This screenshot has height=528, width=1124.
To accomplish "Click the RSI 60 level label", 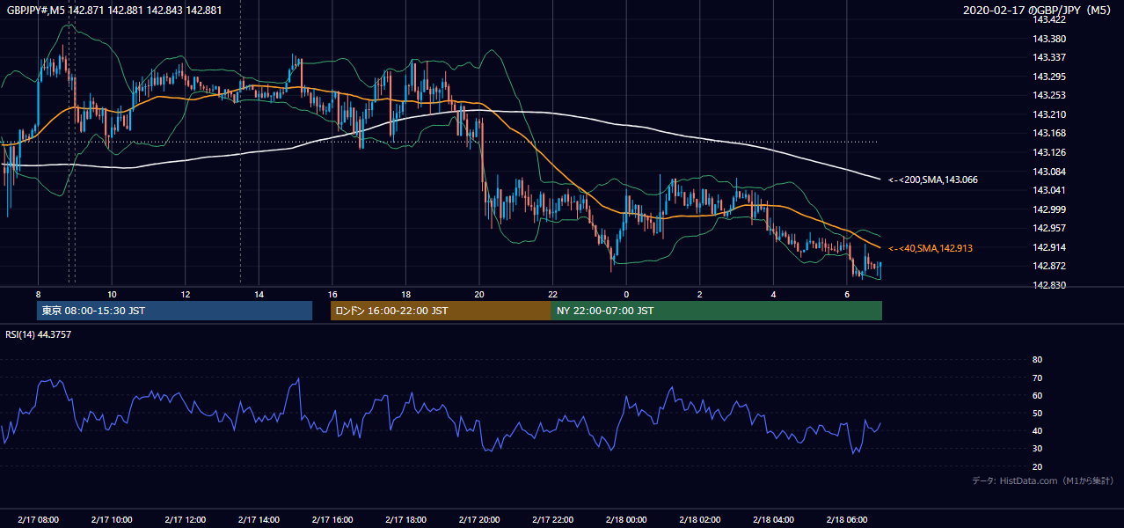I will coord(1037,395).
